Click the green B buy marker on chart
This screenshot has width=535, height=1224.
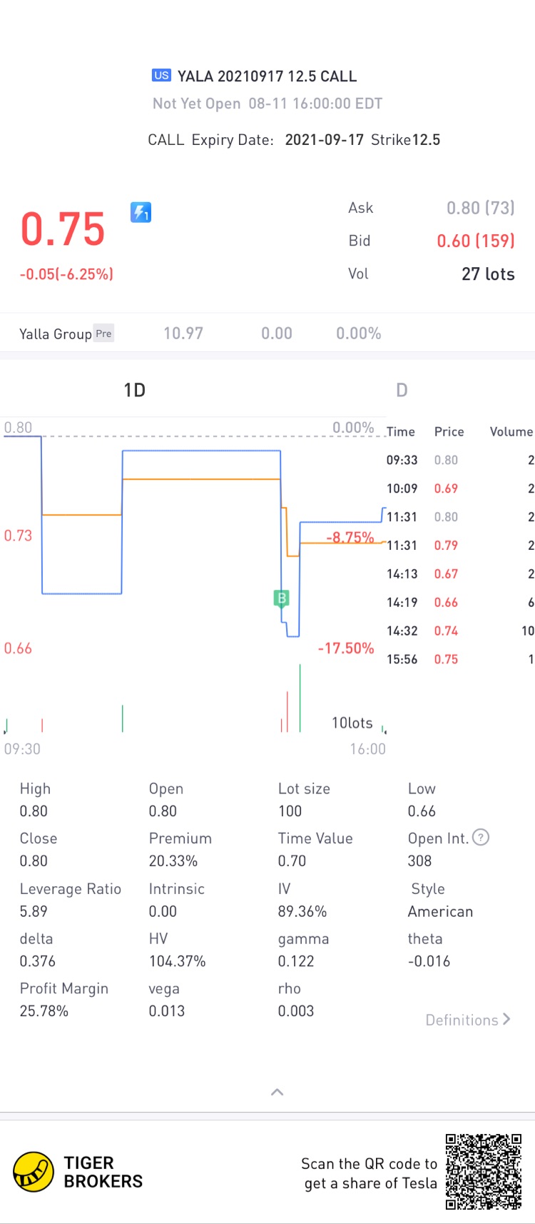282,598
